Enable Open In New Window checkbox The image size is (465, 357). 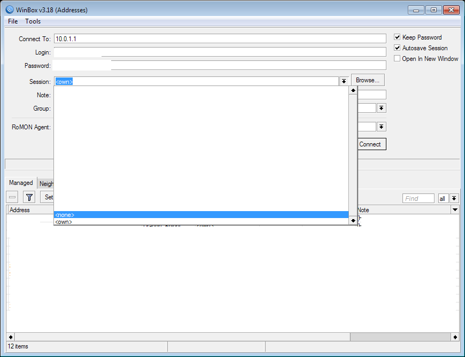click(397, 58)
